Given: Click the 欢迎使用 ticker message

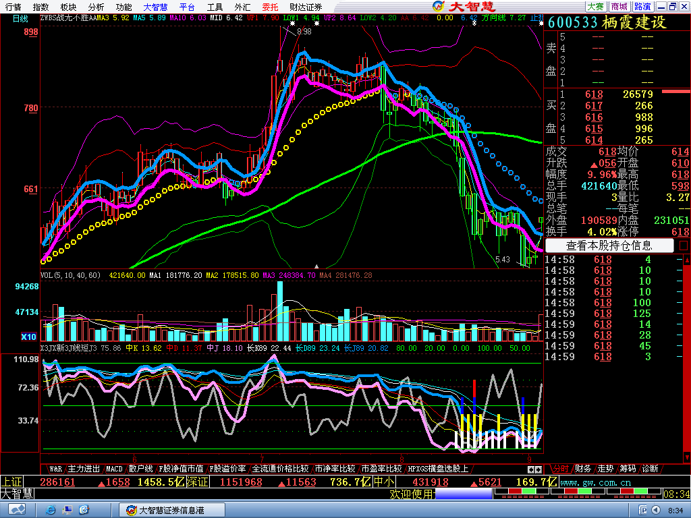Looking at the screenshot, I should point(412,494).
